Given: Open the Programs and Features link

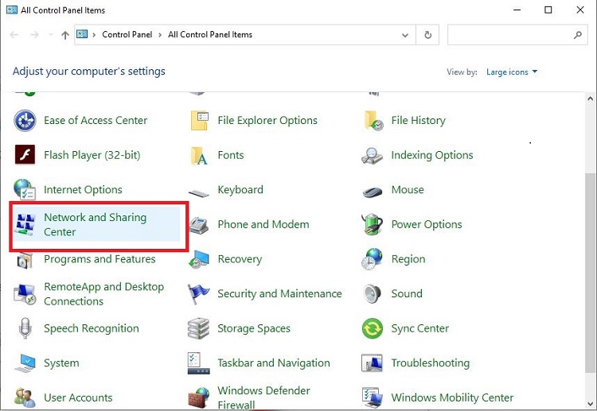Looking at the screenshot, I should (x=99, y=259).
